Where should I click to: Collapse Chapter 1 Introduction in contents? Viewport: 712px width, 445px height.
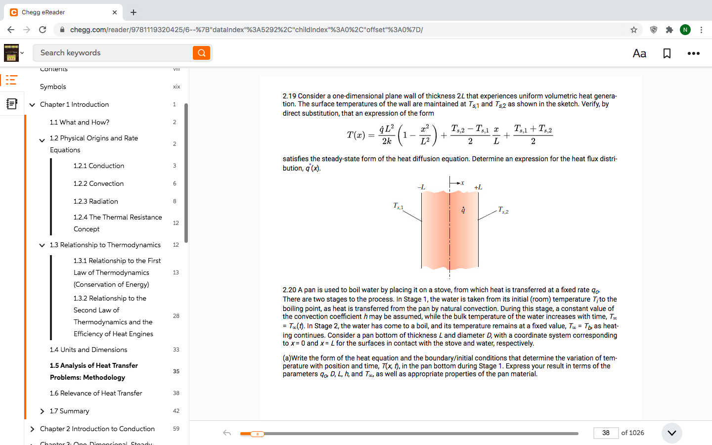coord(32,104)
